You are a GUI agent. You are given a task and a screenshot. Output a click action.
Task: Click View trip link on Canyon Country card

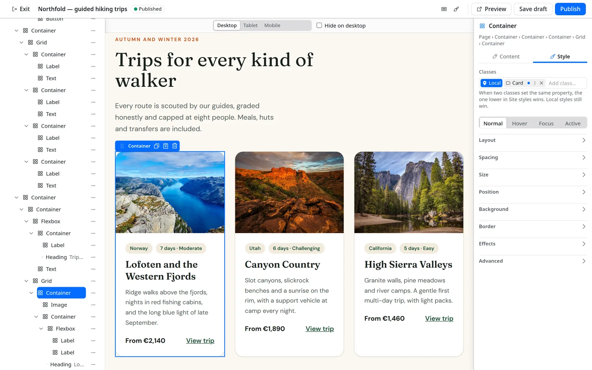[320, 329]
